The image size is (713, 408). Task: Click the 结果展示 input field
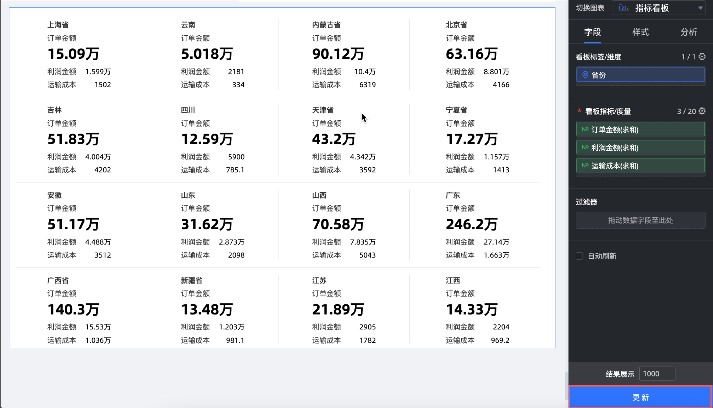click(x=657, y=374)
